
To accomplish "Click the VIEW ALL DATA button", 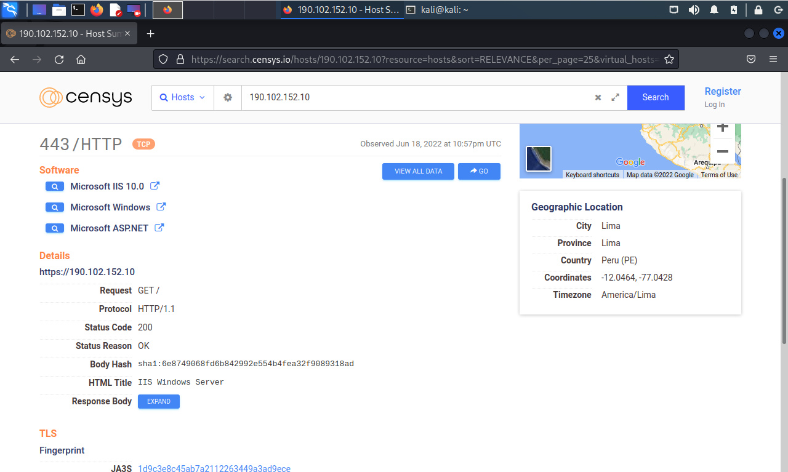I will [x=418, y=171].
